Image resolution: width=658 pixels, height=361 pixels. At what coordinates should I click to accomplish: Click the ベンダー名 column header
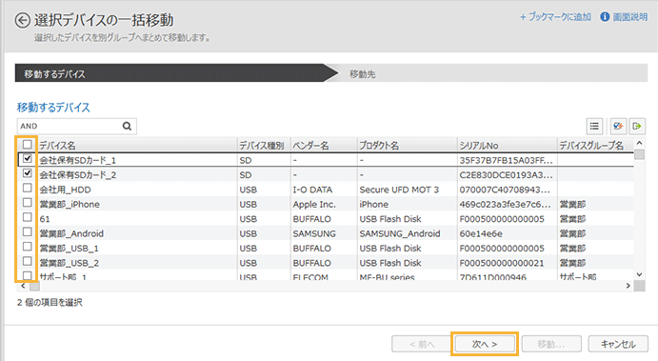click(x=324, y=145)
